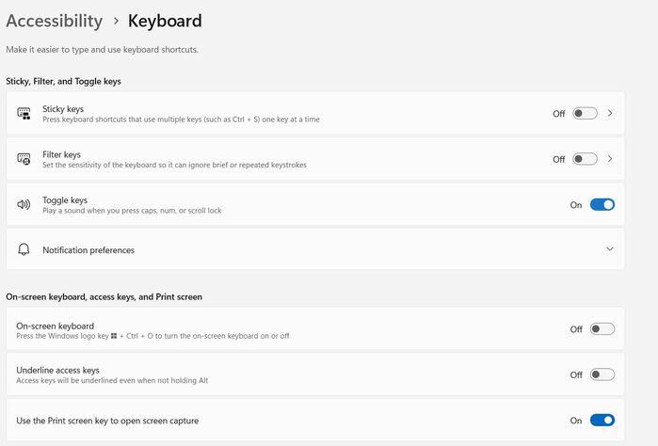Open the Filter keys settings row

282,159
